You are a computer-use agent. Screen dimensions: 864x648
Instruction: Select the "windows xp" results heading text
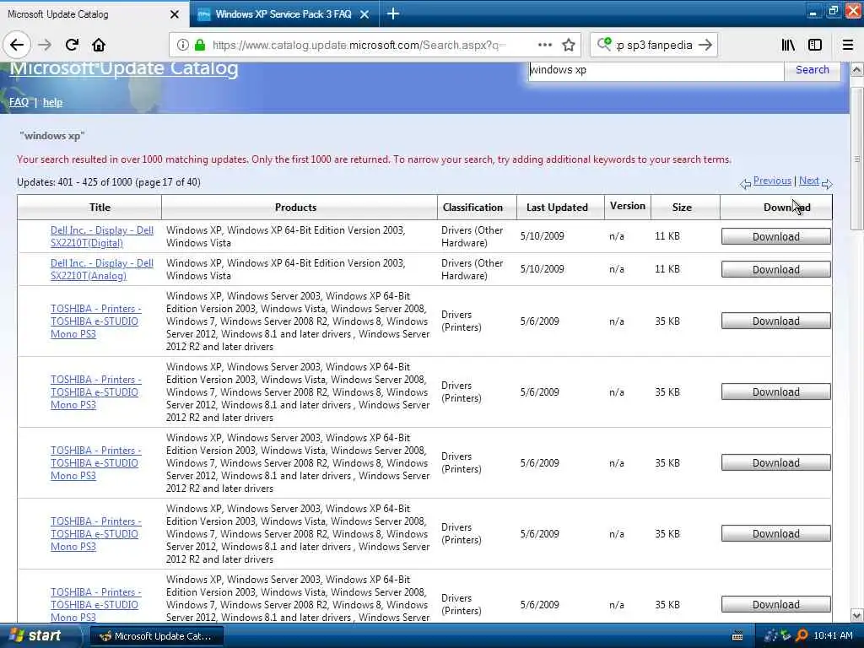click(52, 136)
